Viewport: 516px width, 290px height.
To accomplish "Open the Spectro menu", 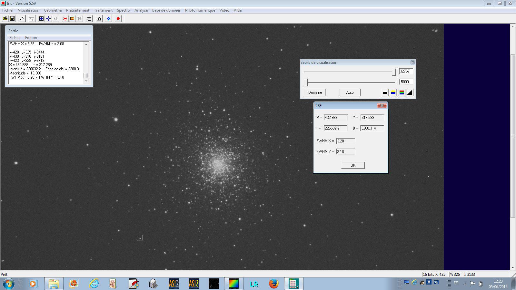I will 124,10.
